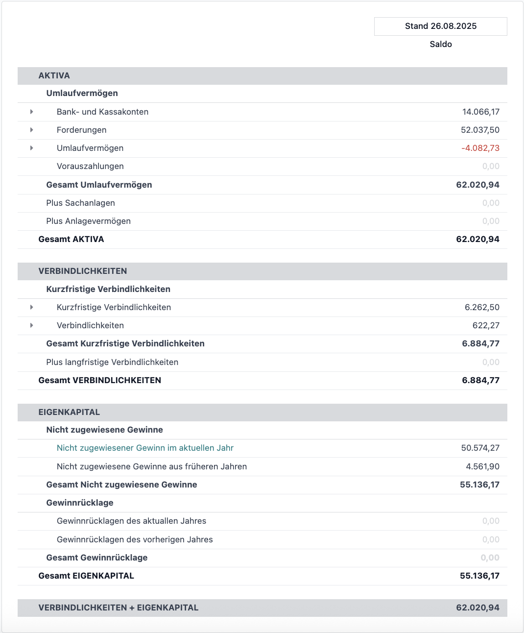This screenshot has width=524, height=633.
Task: Open Nicht zugewiesener Gewinn im aktuellen Jahr link
Action: (x=145, y=448)
